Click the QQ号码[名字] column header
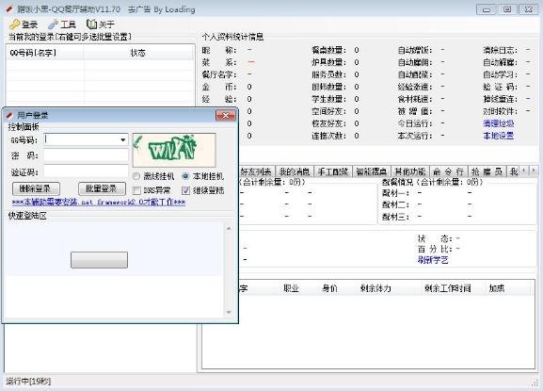 (45, 53)
